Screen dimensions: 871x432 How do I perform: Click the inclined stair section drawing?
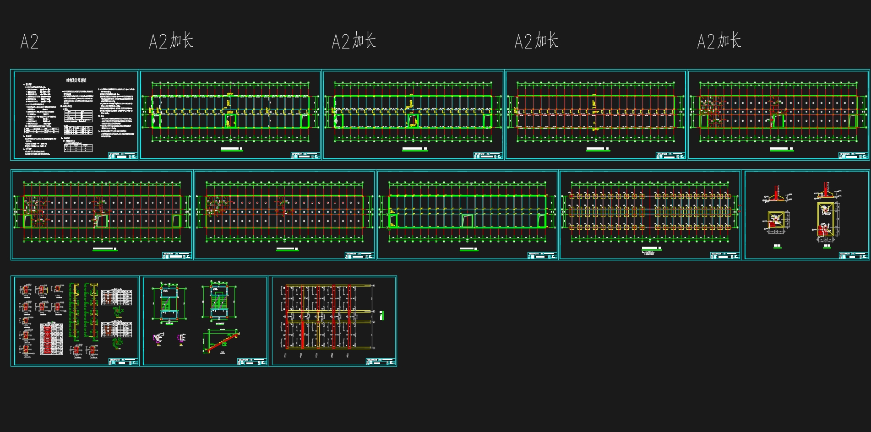click(x=222, y=341)
